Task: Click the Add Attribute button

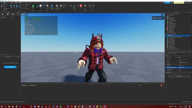Action: click(179, 76)
